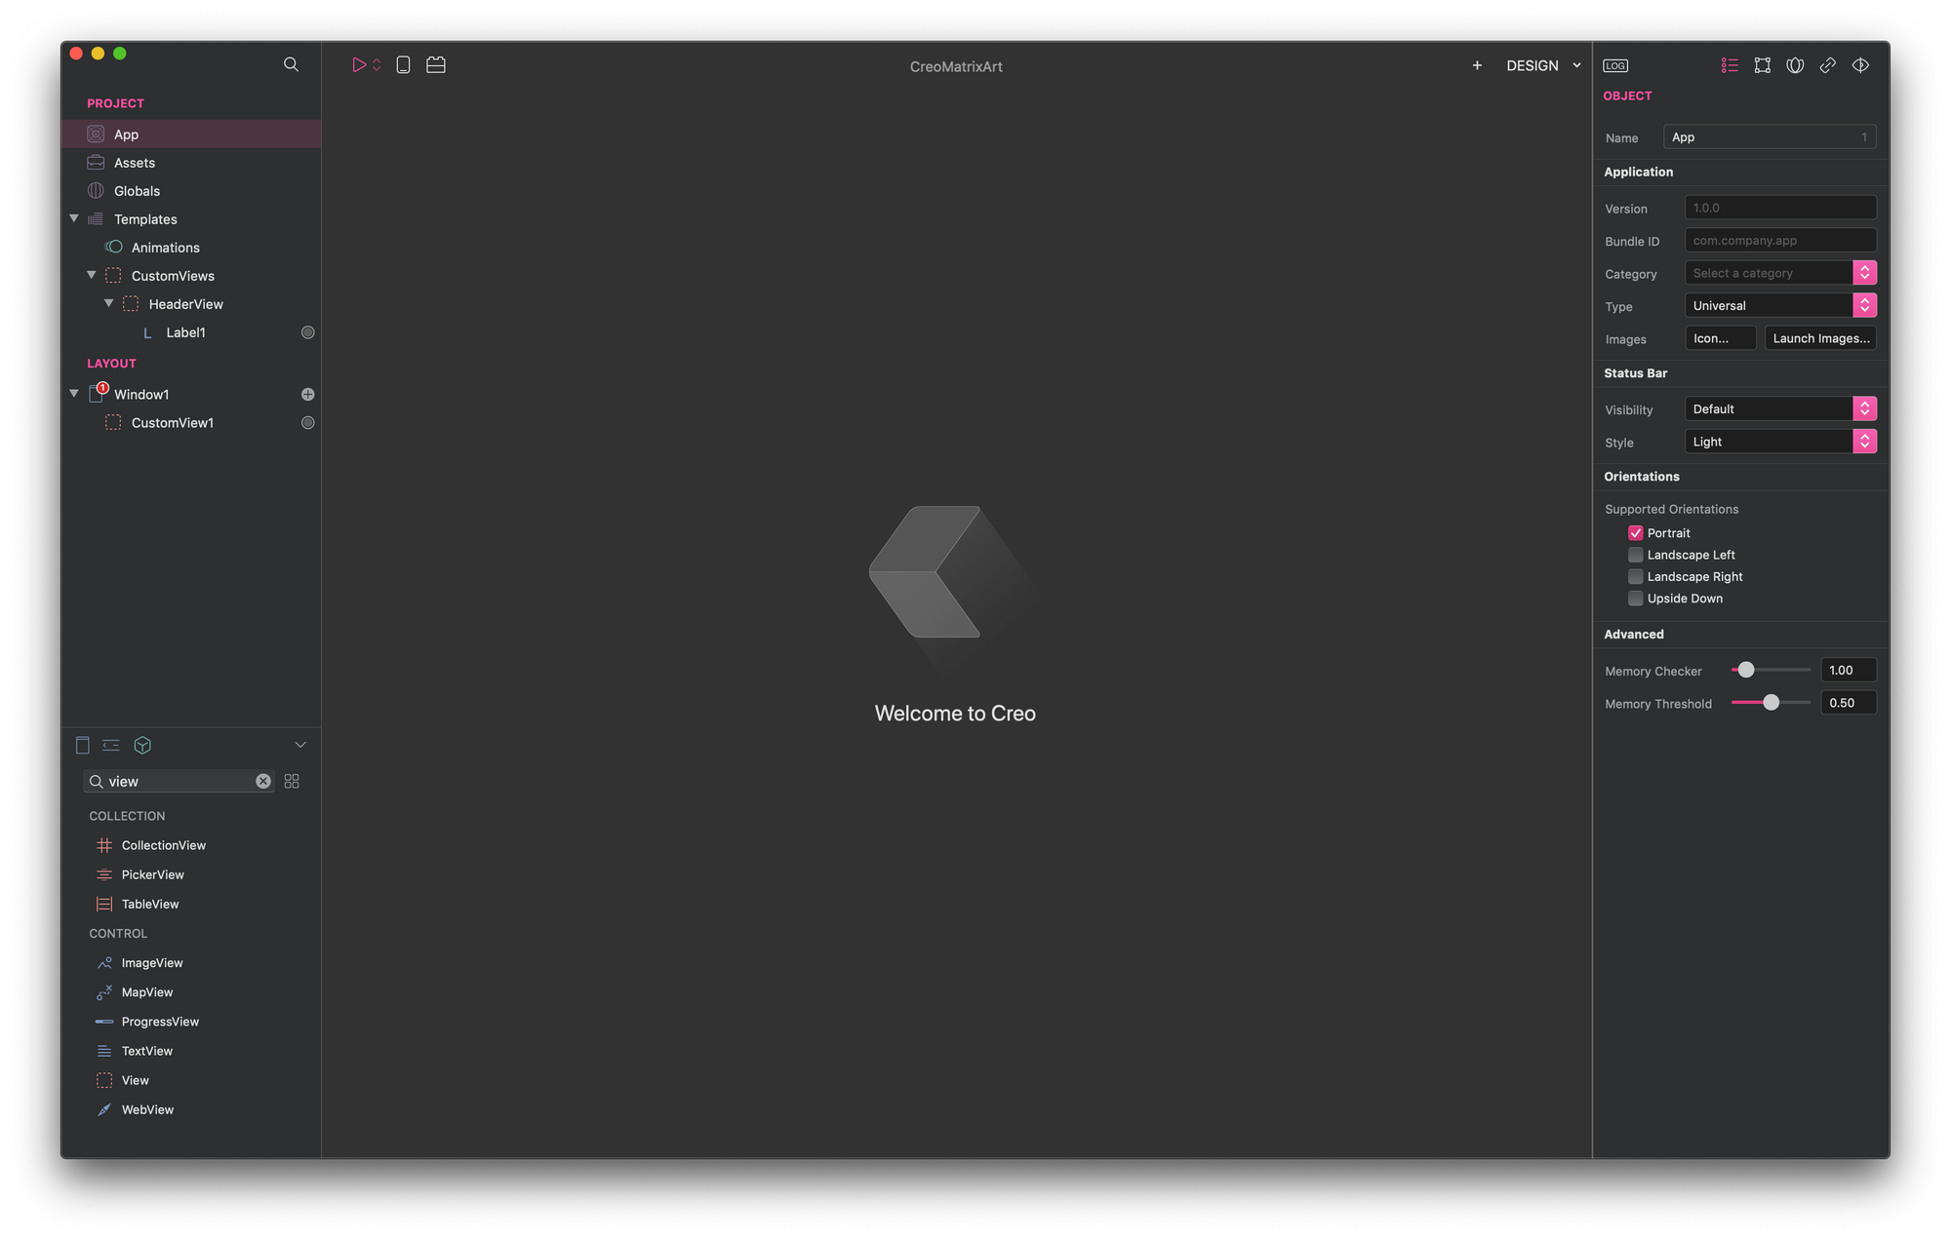Click the Icon image button
Viewport: 1951px width, 1239px height.
(1714, 338)
